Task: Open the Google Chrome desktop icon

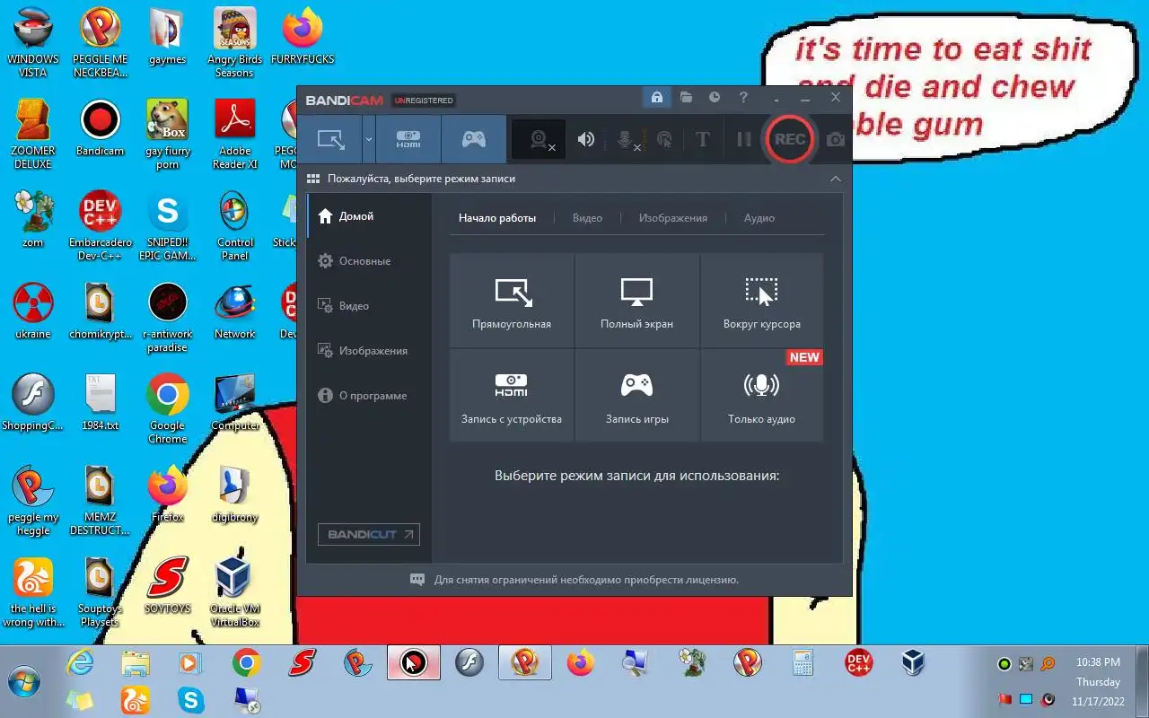Action: [168, 408]
